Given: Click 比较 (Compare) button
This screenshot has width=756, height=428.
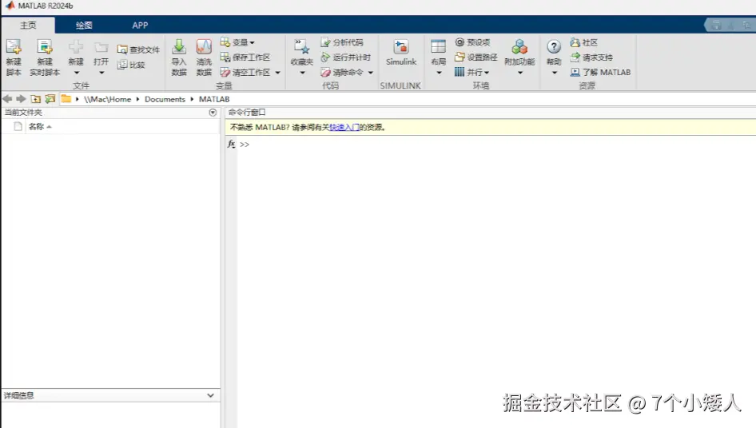Looking at the screenshot, I should coord(130,65).
